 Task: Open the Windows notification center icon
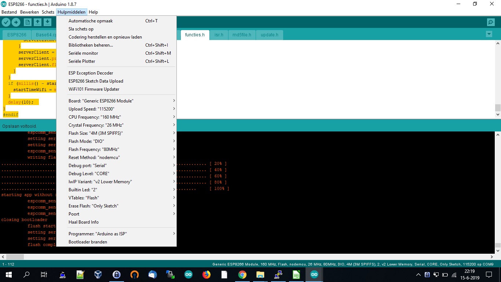[x=489, y=274]
